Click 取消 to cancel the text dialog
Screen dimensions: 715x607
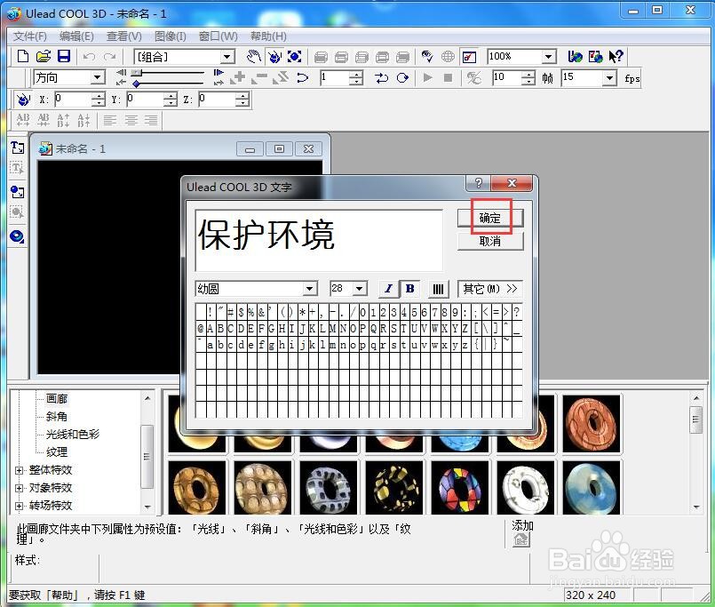(490, 241)
